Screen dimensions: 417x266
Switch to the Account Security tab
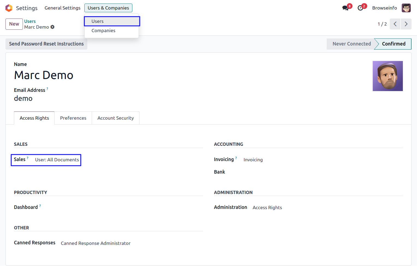coord(115,118)
